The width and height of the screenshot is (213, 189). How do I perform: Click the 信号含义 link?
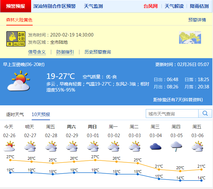pyautogui.click(x=37, y=52)
